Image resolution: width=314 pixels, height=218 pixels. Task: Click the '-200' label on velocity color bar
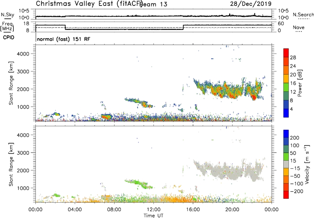tap(296, 191)
